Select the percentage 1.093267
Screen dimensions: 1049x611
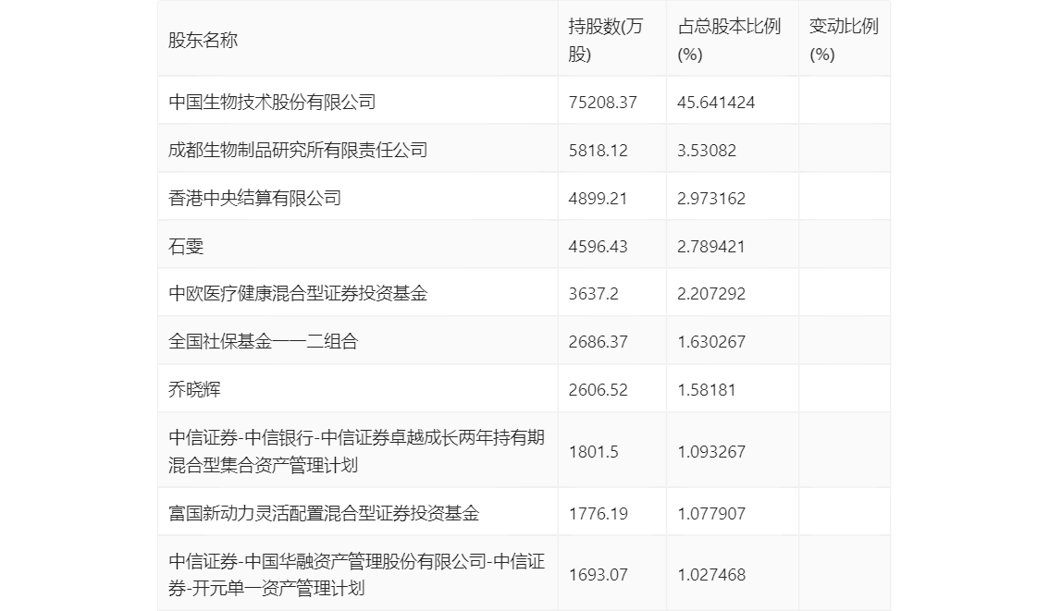(x=711, y=452)
